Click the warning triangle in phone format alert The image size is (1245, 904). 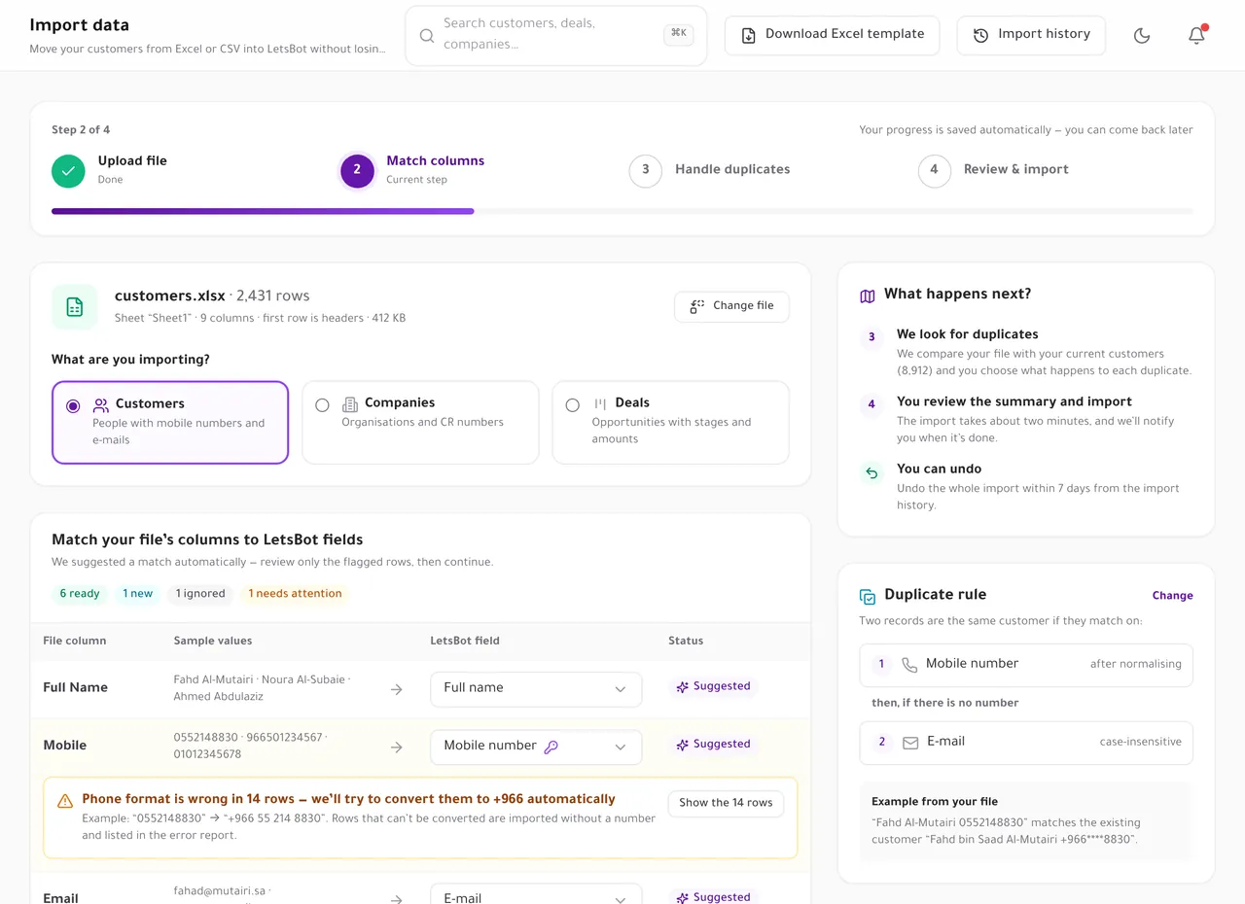point(65,802)
